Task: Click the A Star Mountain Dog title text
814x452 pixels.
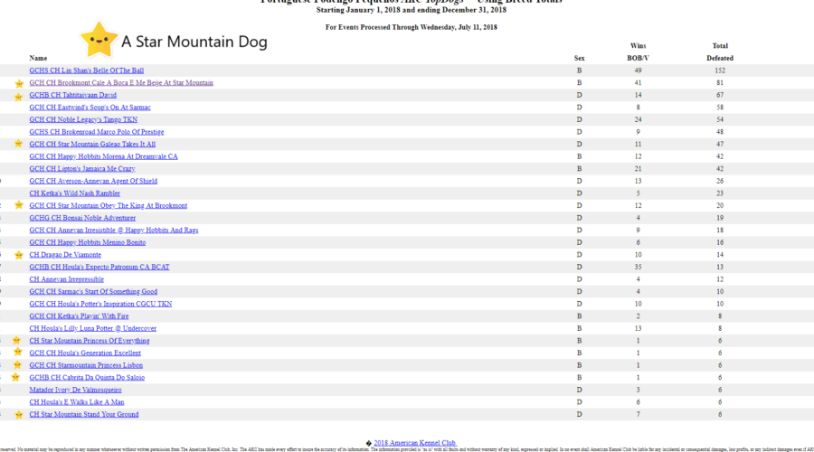Action: point(194,42)
